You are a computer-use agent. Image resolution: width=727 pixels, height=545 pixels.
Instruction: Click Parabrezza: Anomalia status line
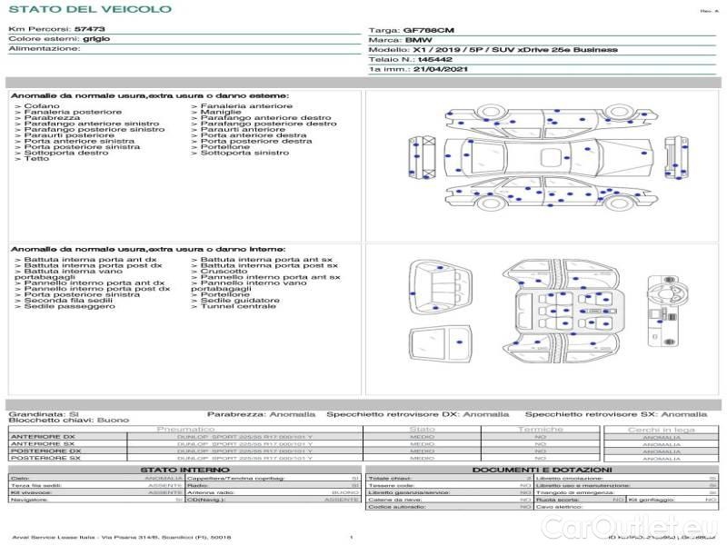tap(261, 414)
